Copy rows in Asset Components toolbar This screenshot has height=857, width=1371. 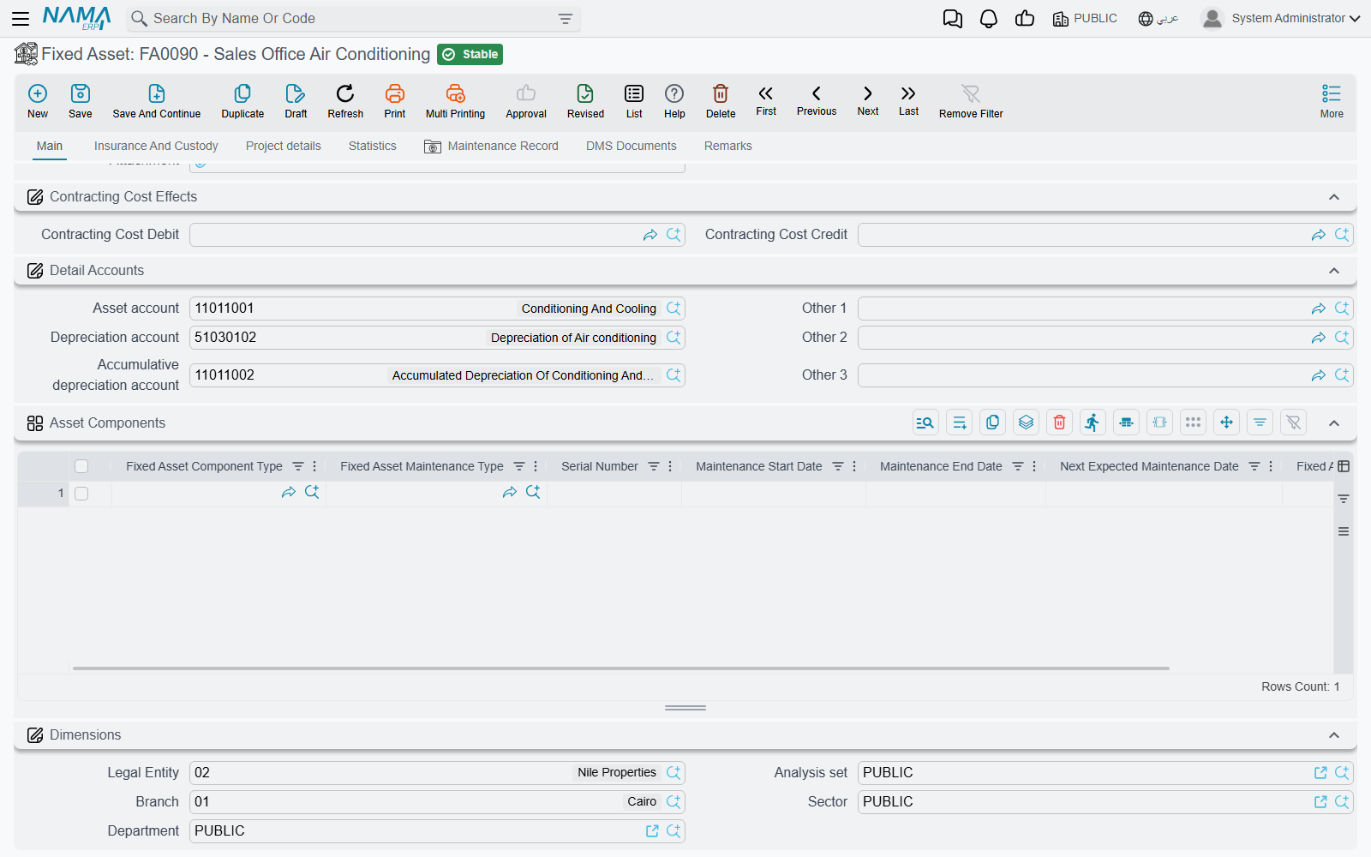tap(993, 423)
